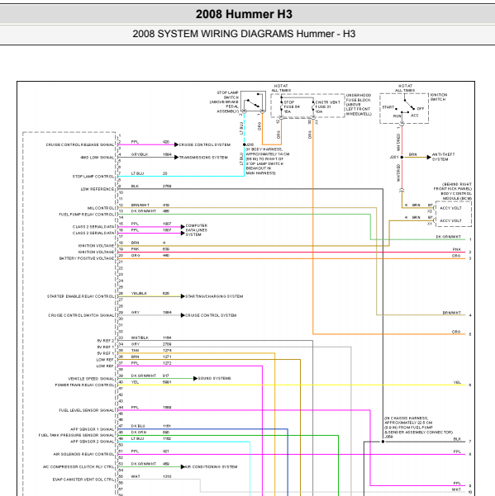The image size is (495, 496).
Task: Select the J215 splice point label
Action: tap(250, 144)
